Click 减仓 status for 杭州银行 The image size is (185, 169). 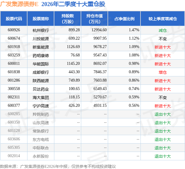click(162, 30)
